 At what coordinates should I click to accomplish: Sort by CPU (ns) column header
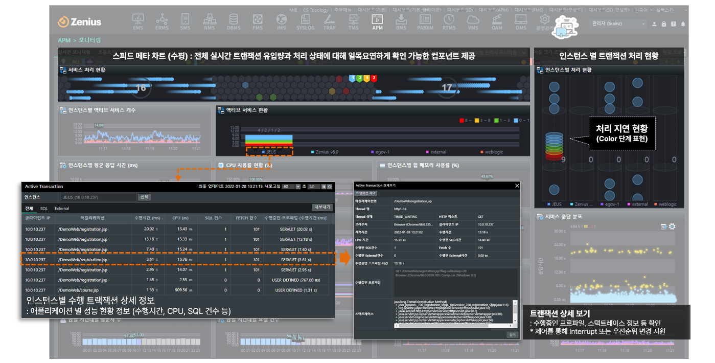pyautogui.click(x=180, y=218)
